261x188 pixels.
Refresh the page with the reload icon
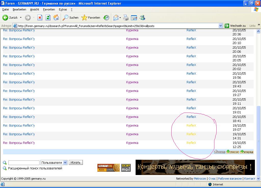[x=48, y=18]
